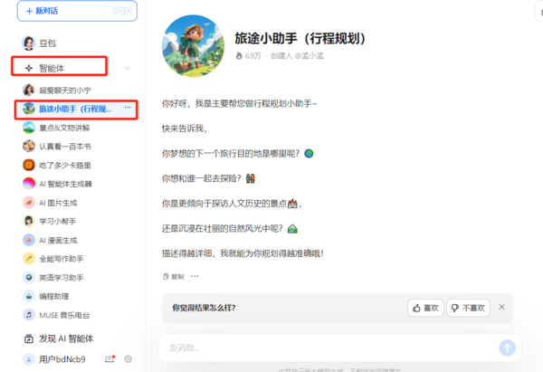Click the 编程助理 icon
Image resolution: width=543 pixels, height=372 pixels.
(x=29, y=296)
